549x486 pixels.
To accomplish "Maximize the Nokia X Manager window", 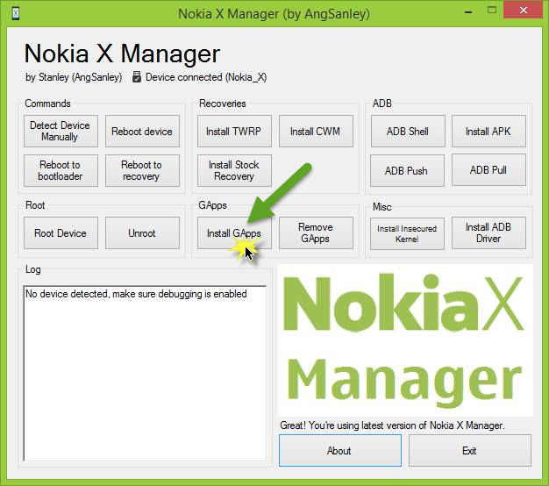I will (492, 11).
